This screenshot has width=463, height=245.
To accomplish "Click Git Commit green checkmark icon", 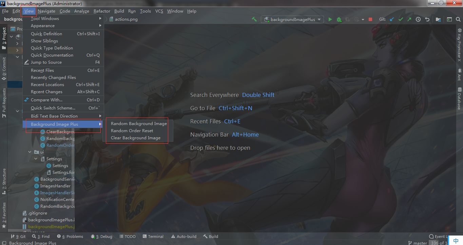I will tap(401, 19).
